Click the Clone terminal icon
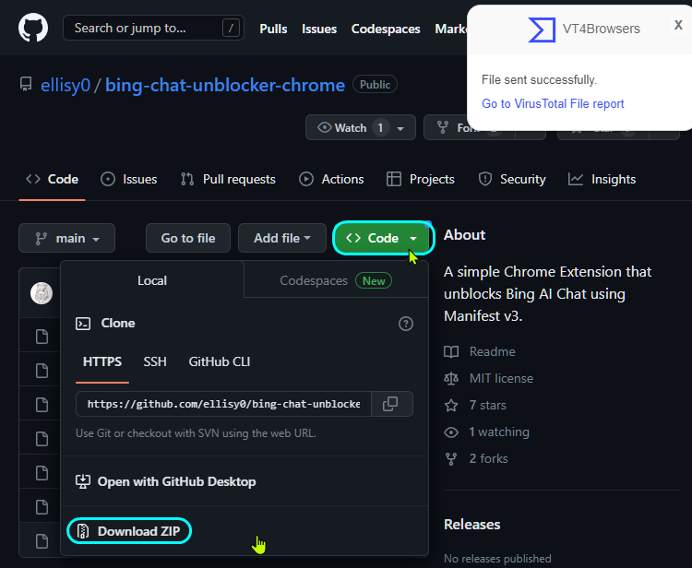 click(83, 324)
